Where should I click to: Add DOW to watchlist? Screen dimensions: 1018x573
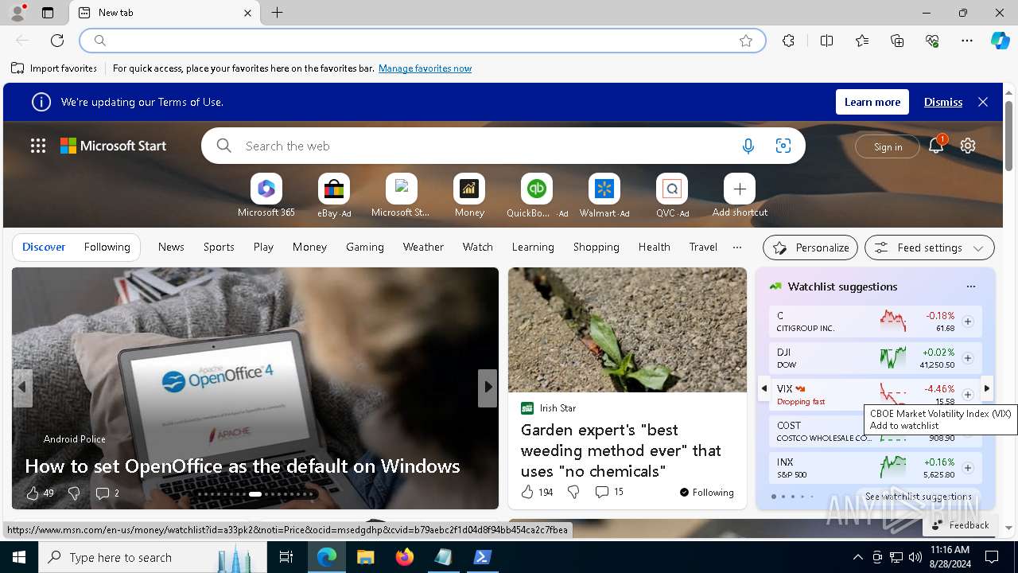[968, 358]
